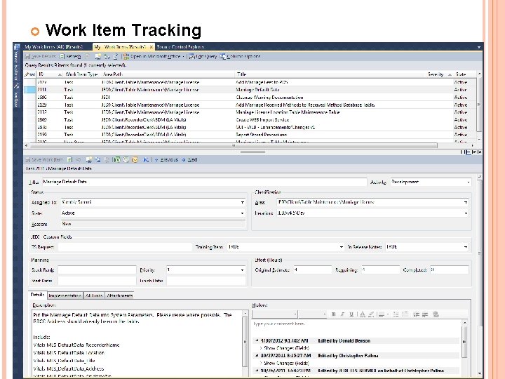Click the Original Estimate field
The height and width of the screenshot is (379, 505).
coord(312,270)
